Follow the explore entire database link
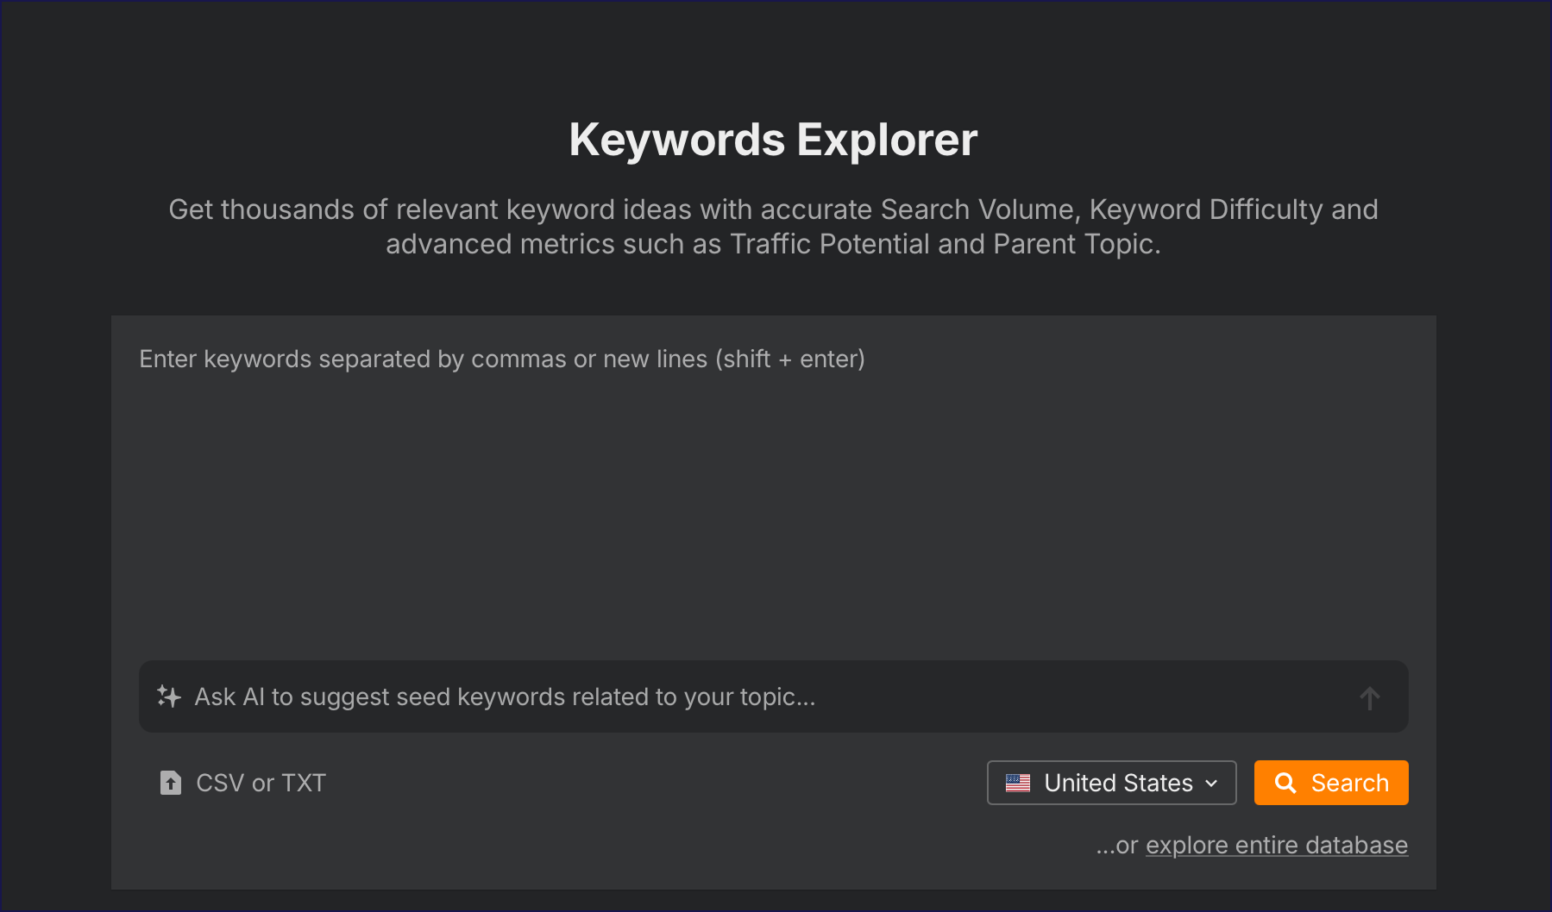 1275,845
